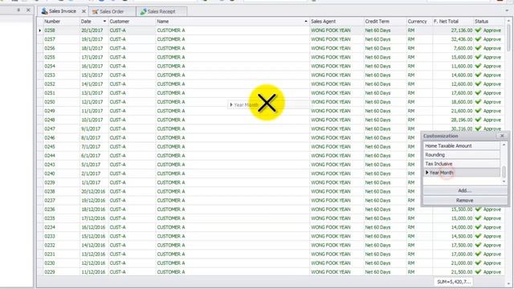Click CUST-A cell in row 0249
This screenshot has width=514, height=289.
(x=118, y=111)
